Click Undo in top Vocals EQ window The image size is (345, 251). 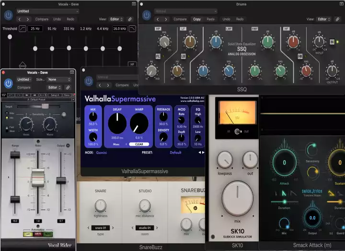[57, 19]
